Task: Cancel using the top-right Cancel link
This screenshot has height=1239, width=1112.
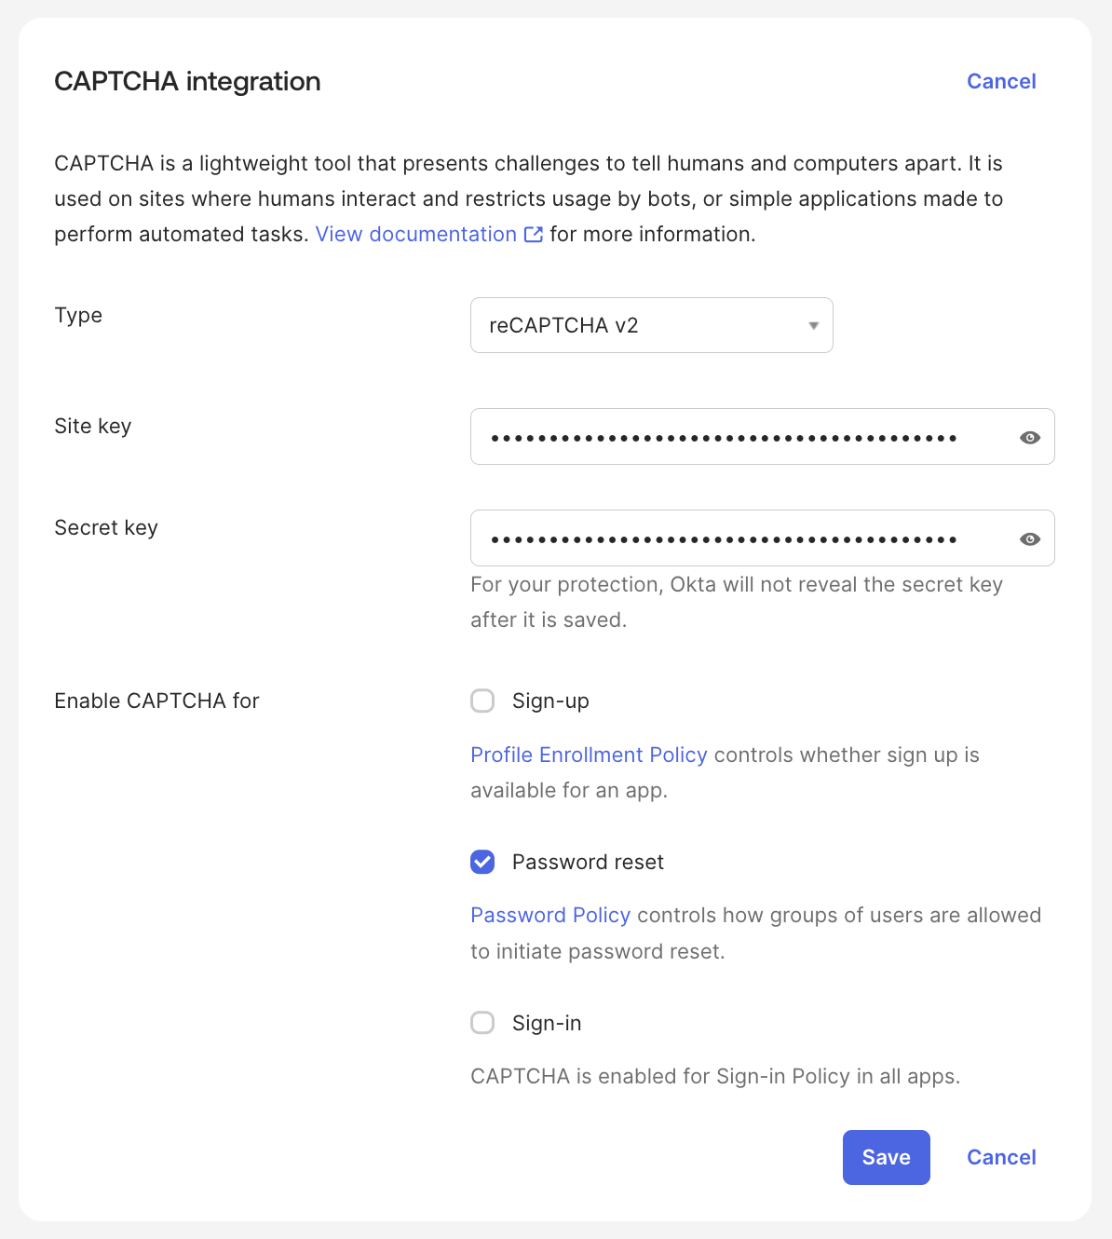Action: click(x=1001, y=81)
